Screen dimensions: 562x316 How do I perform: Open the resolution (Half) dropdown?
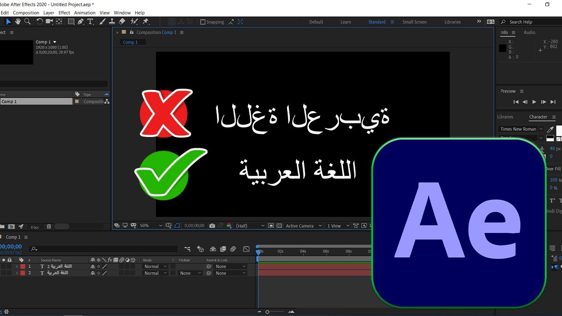tap(250, 226)
